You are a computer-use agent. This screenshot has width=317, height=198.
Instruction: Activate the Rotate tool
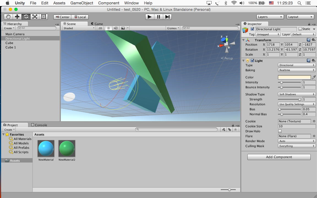(26, 17)
